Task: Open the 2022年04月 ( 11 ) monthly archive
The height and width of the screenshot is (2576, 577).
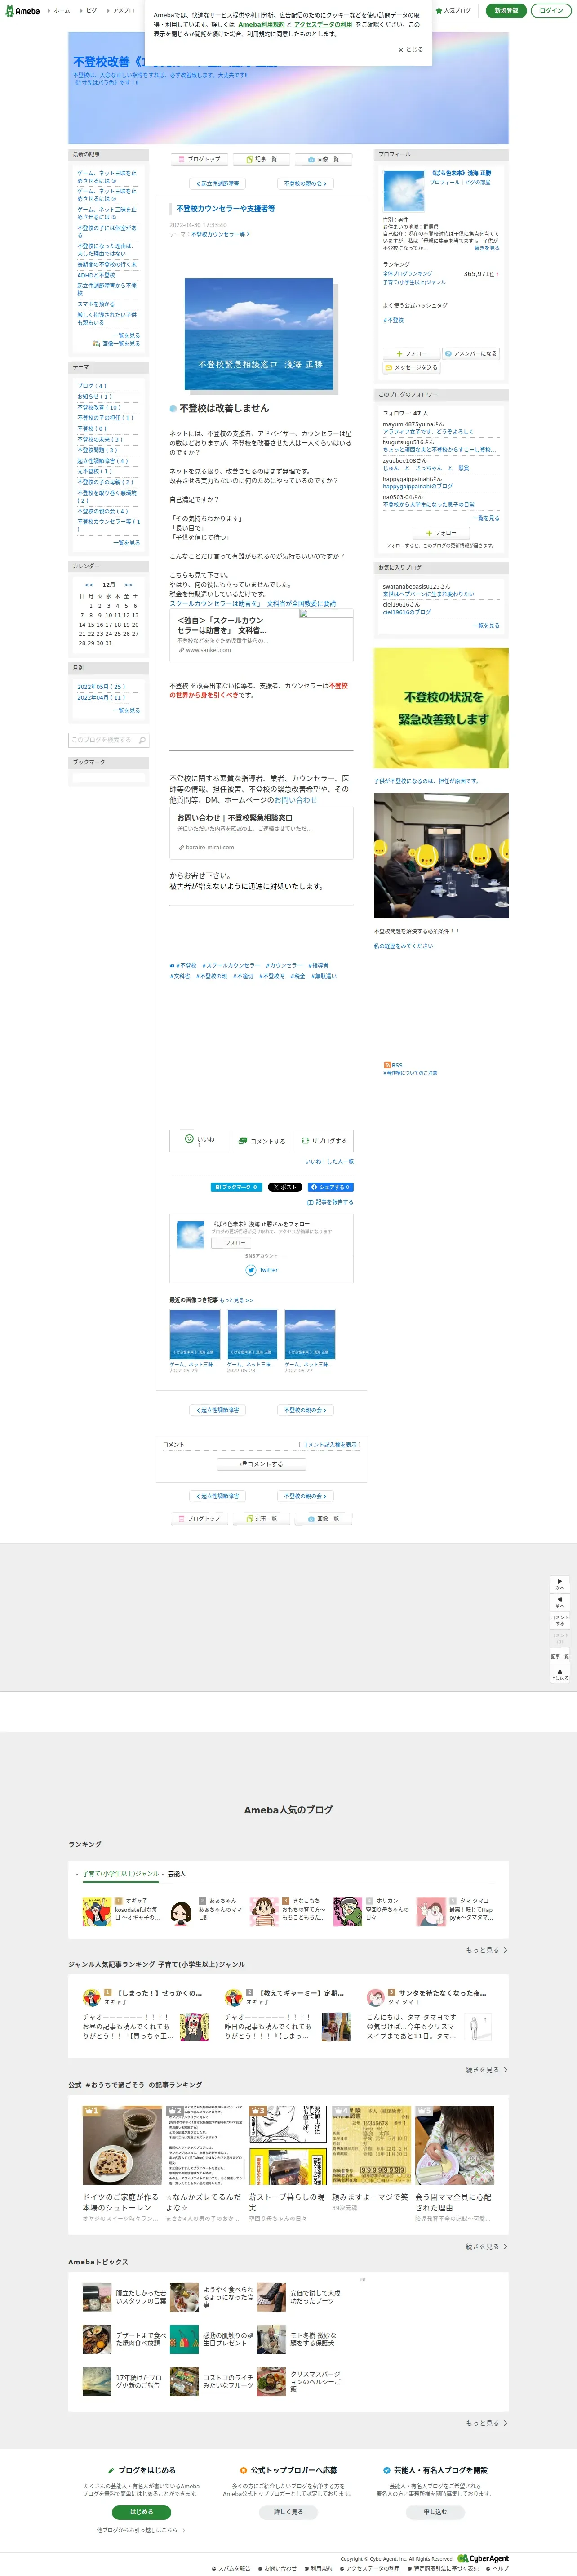Action: 101,698
